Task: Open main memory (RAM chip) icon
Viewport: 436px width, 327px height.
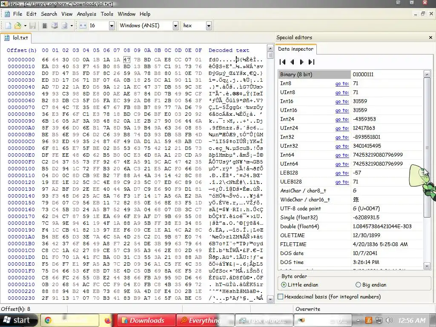Action: pyautogui.click(x=44, y=26)
